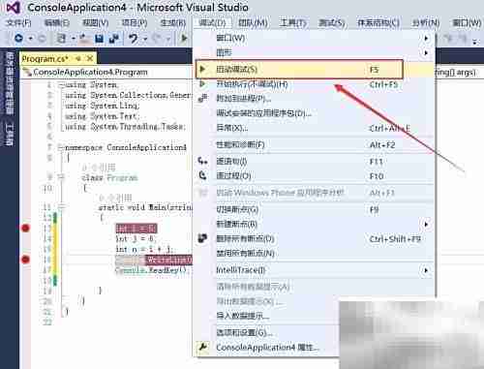Click the pin icon on Program.cs tab
This screenshot has width=484, height=369.
pos(77,58)
